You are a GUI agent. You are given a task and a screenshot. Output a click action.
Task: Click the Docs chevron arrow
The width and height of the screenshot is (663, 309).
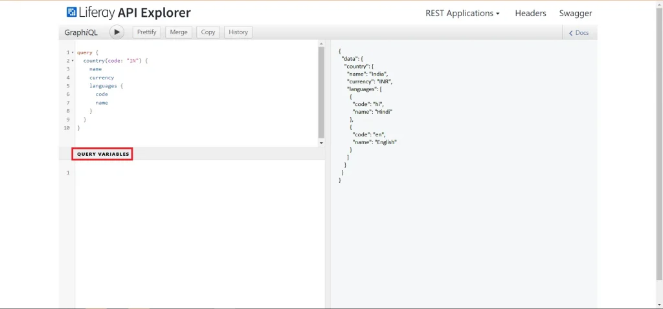tap(570, 33)
